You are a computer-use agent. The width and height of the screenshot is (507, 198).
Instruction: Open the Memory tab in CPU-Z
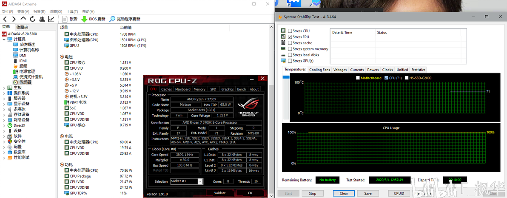click(199, 89)
